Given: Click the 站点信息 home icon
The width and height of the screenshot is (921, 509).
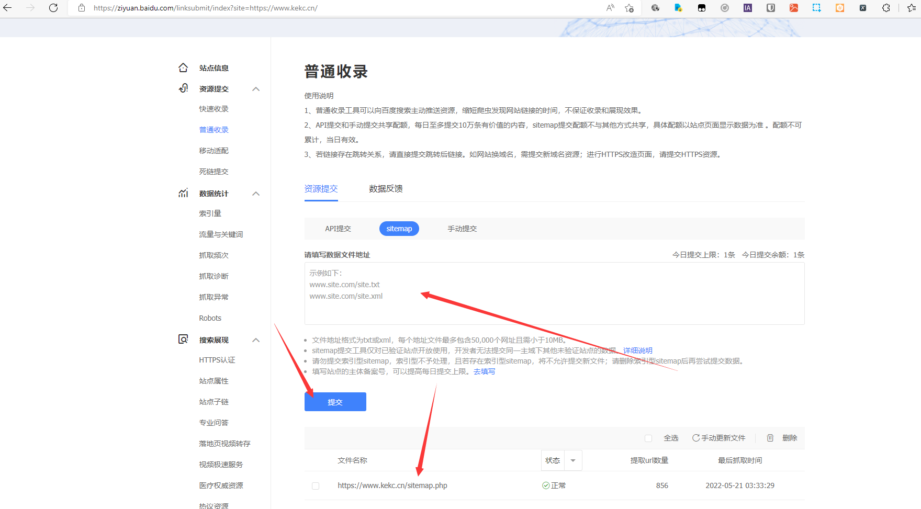Looking at the screenshot, I should (x=183, y=68).
